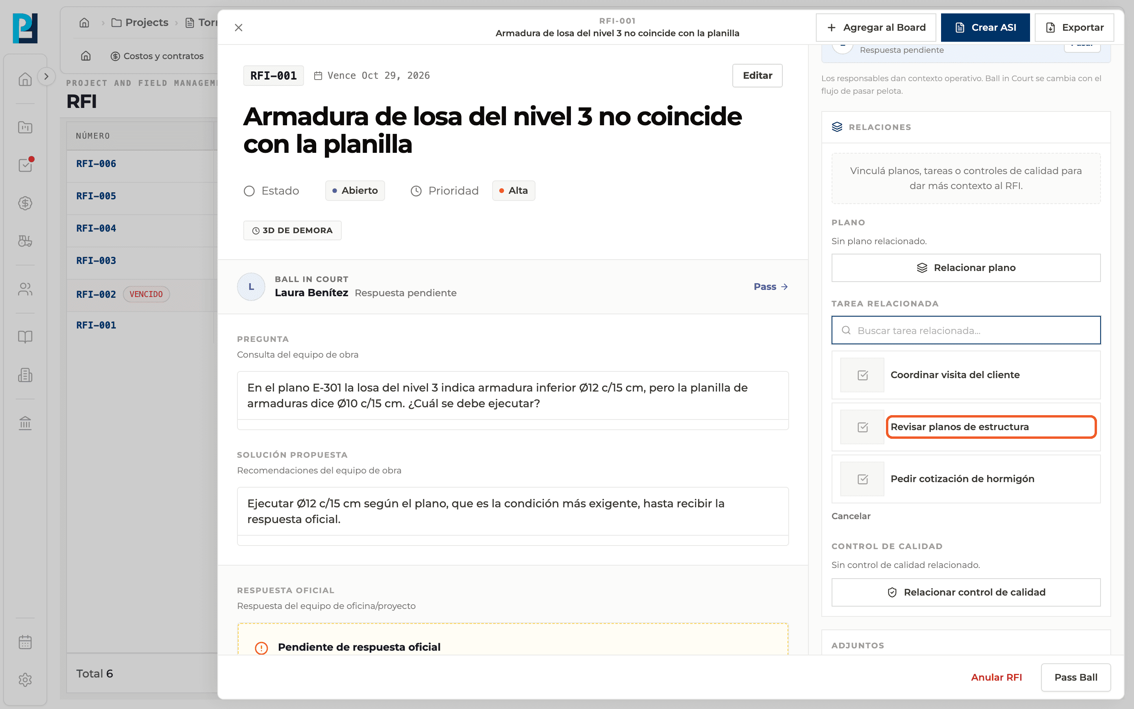
Task: Click Relacionar control de calidad button
Action: click(x=966, y=592)
